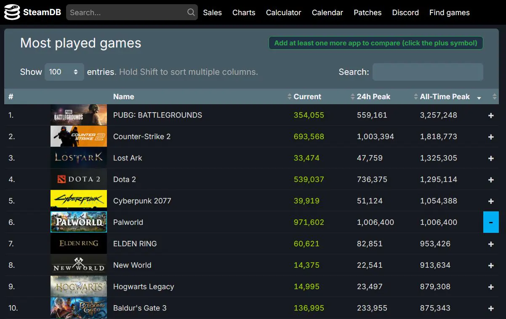Open the Charts menu item
Screen dimensions: 506x319
(244, 13)
